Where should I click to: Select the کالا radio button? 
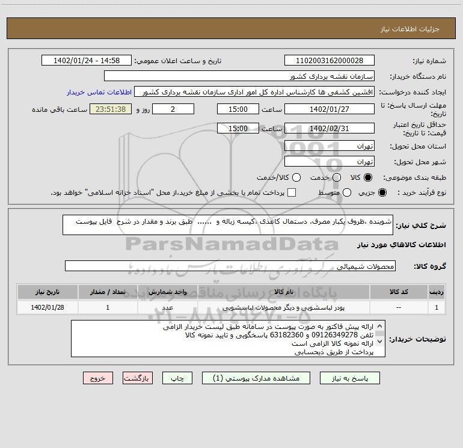tap(368, 177)
